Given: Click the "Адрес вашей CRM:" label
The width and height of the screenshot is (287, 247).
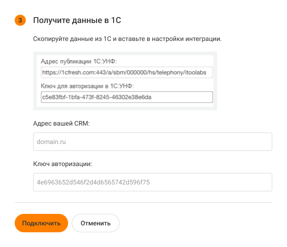Looking at the screenshot, I should click(x=61, y=124).
